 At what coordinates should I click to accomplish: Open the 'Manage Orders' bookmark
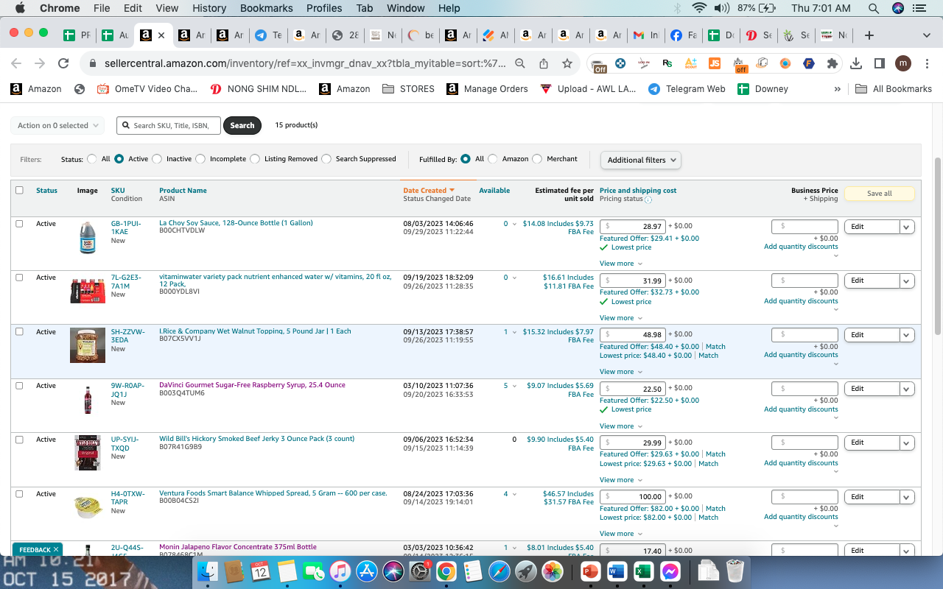(486, 89)
